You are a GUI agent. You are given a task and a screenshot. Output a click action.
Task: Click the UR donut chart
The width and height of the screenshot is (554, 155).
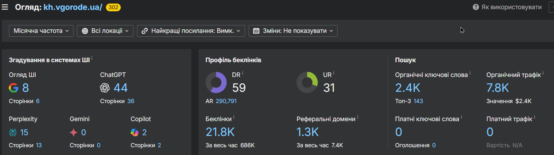tap(307, 82)
